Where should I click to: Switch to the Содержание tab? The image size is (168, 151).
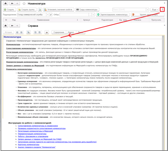pos(59,32)
